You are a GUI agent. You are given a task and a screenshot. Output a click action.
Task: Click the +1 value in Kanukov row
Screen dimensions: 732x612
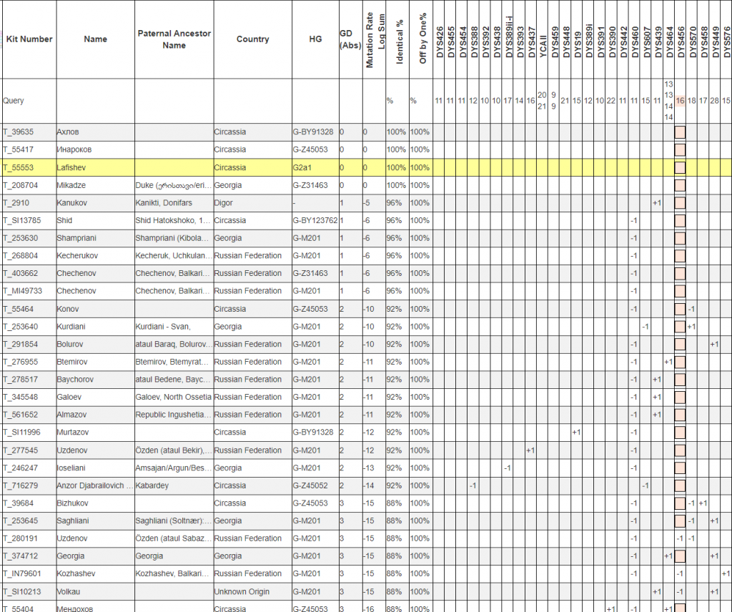(657, 203)
